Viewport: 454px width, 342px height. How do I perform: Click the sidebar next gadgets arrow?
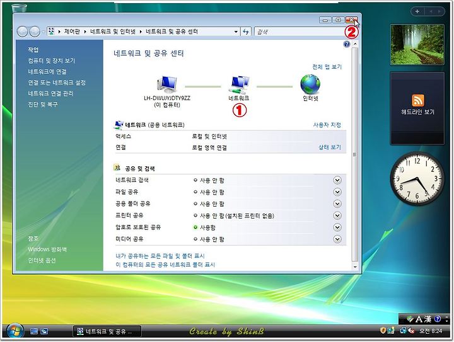(x=440, y=11)
